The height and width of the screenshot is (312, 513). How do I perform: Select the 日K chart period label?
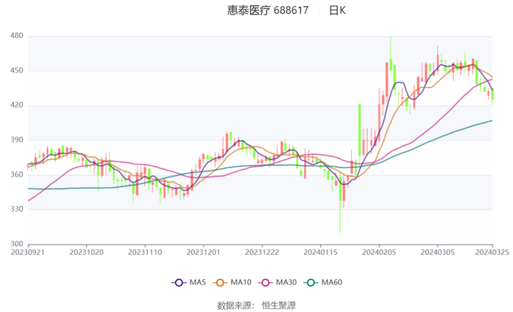pos(337,11)
